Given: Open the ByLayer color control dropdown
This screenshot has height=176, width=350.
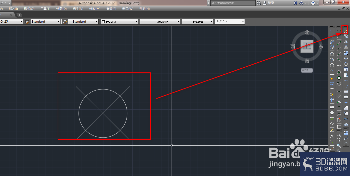Looking at the screenshot, I should [x=120, y=22].
